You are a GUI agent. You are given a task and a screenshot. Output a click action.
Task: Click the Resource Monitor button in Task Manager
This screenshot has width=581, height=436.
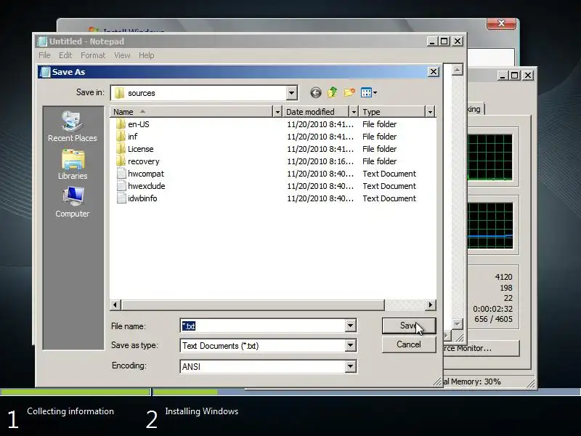pos(482,348)
